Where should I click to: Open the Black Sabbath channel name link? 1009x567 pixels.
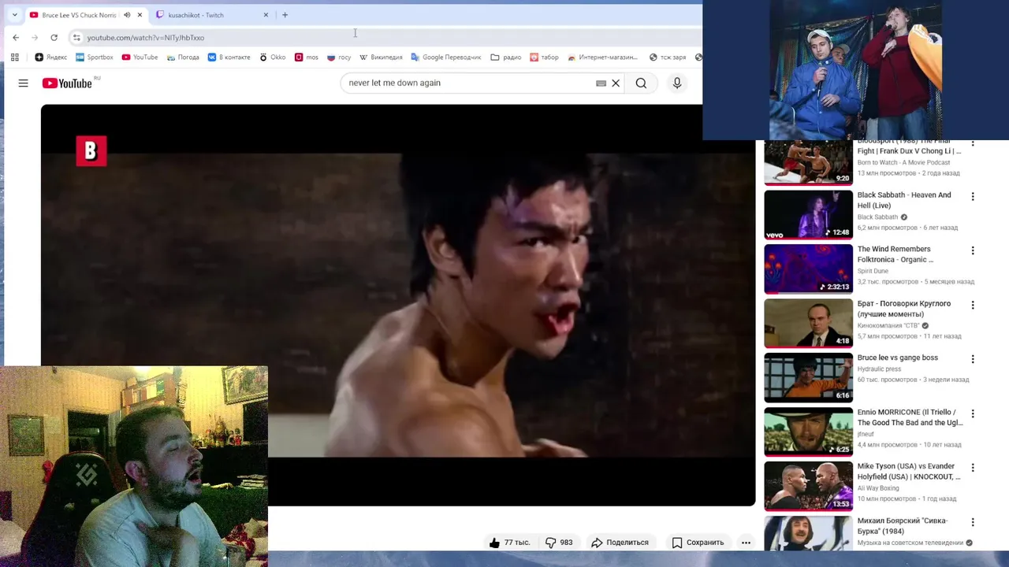[x=877, y=217]
